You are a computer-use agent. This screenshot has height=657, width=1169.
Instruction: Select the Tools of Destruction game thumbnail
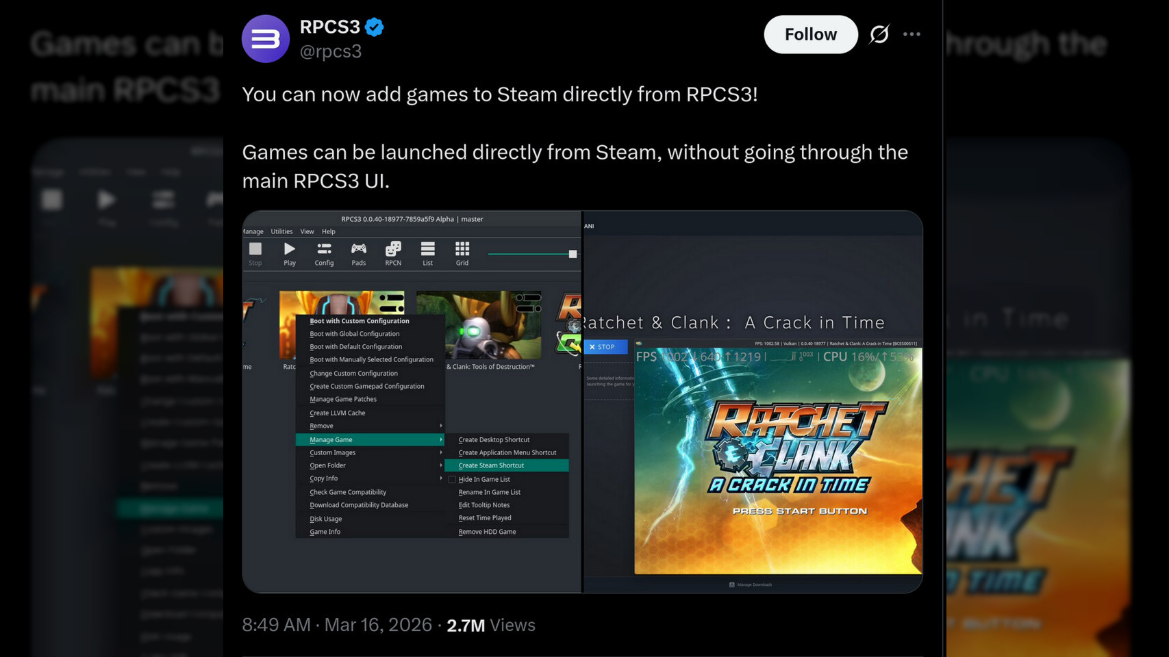pyautogui.click(x=479, y=324)
